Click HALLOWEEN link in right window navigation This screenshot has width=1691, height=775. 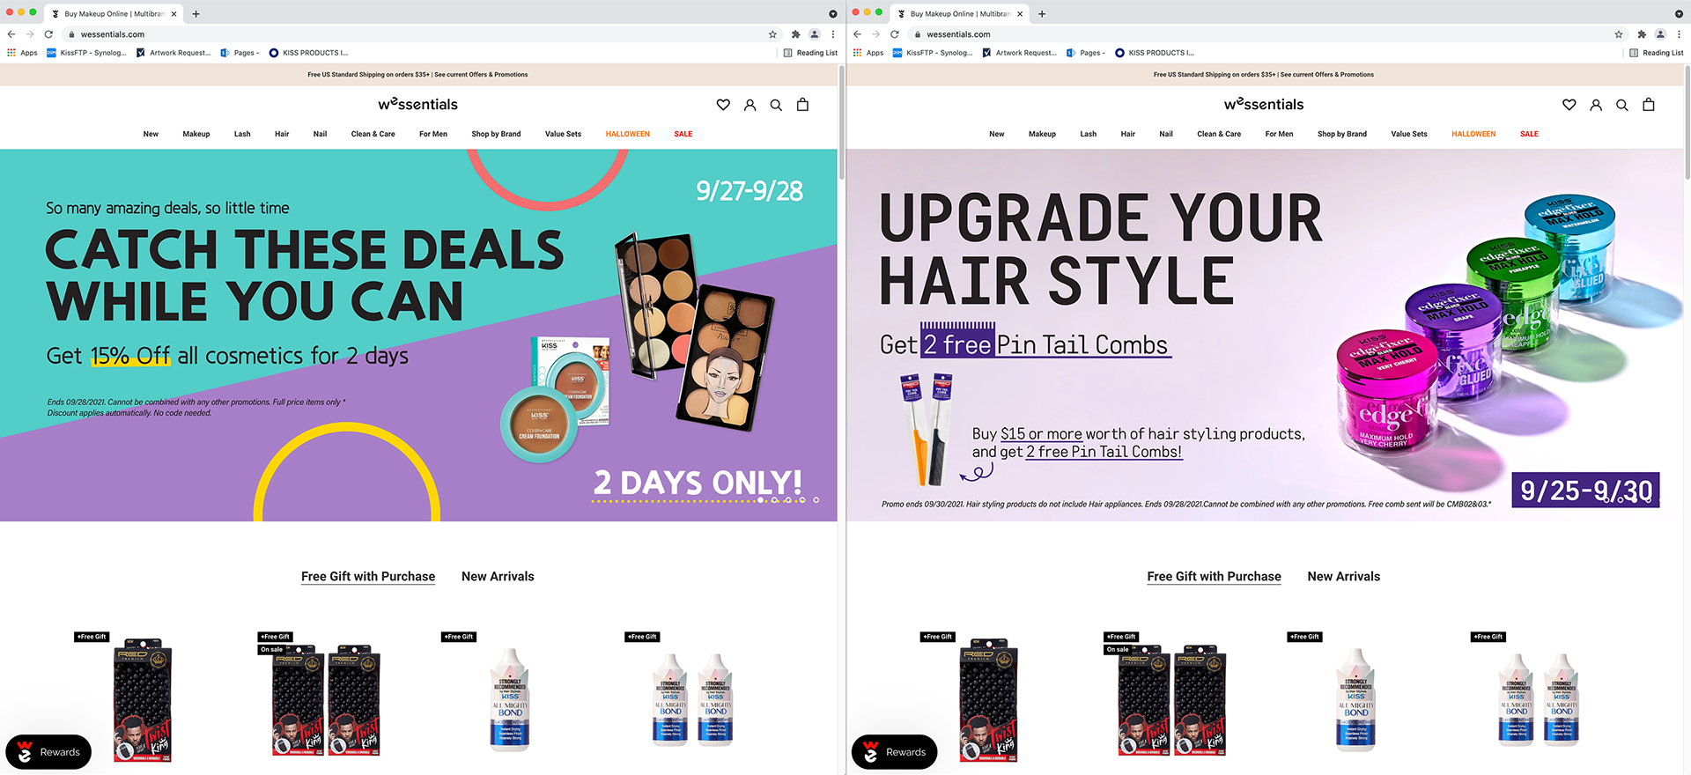tap(1473, 134)
